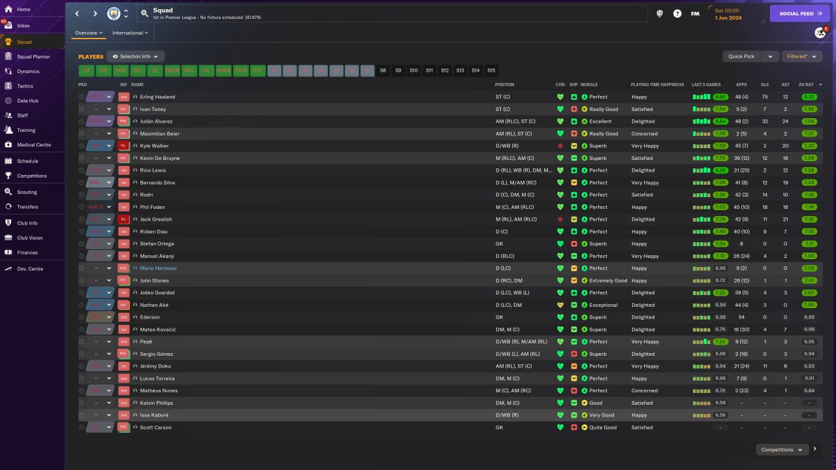Open the Filtered dropdown
The image size is (836, 470).
point(802,57)
